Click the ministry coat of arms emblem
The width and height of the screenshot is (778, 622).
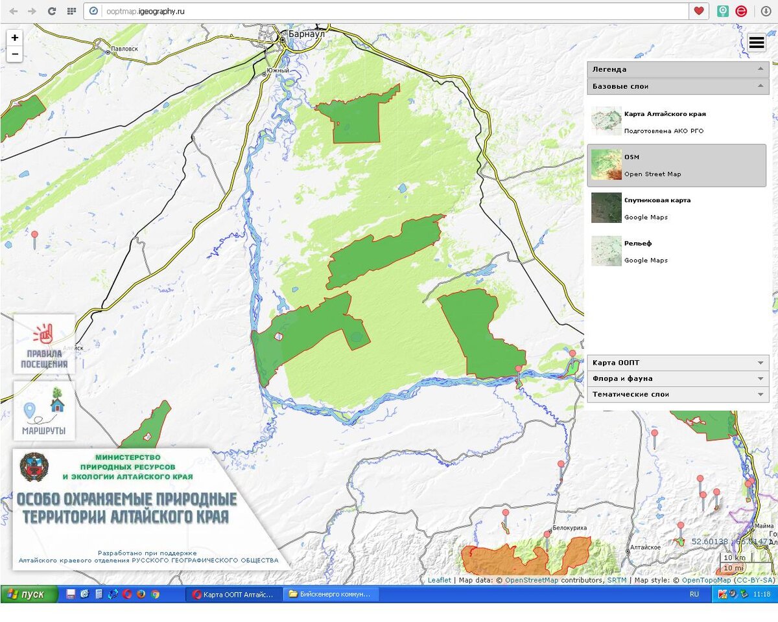coord(34,467)
